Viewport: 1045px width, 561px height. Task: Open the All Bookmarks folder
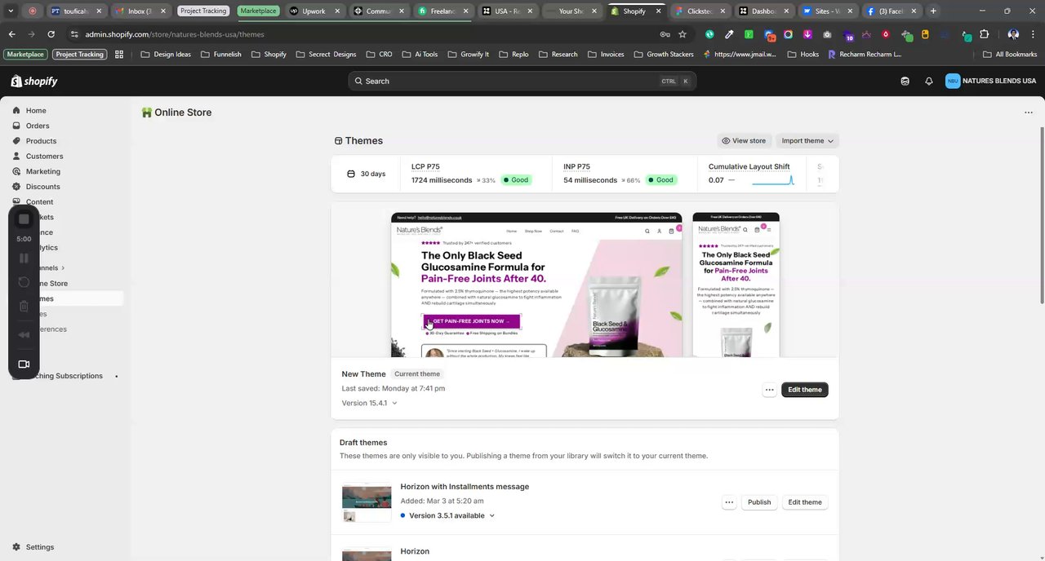pos(1010,54)
